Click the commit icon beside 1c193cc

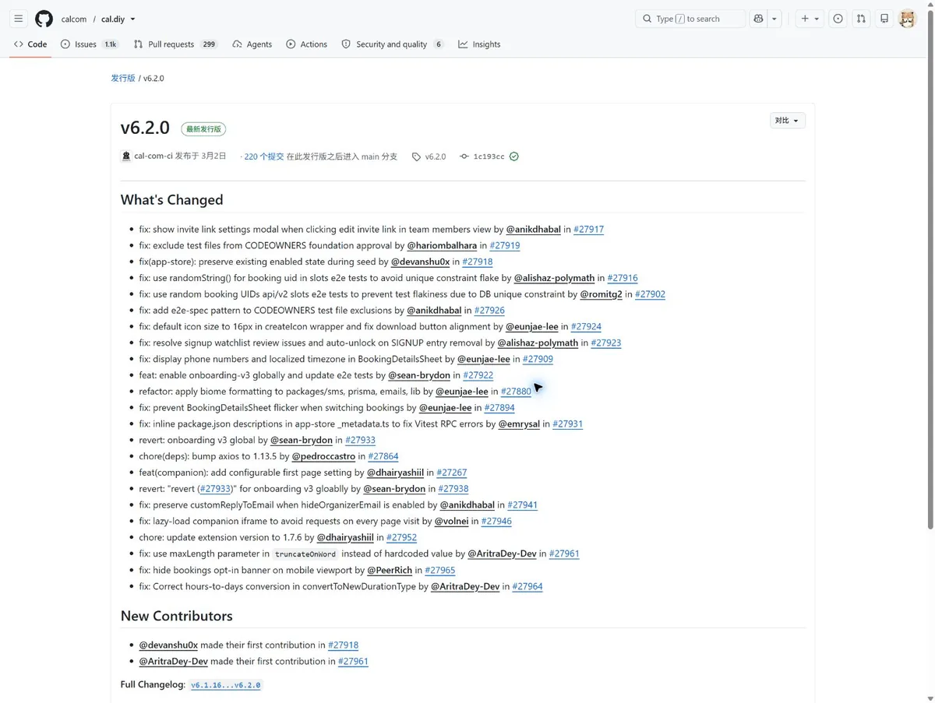(464, 156)
